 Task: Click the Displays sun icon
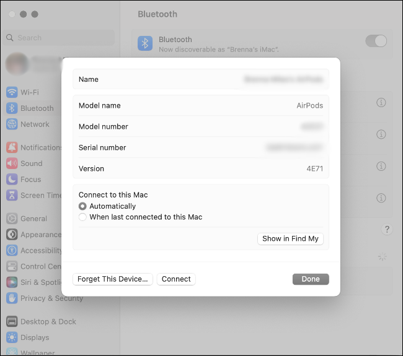tap(12, 337)
